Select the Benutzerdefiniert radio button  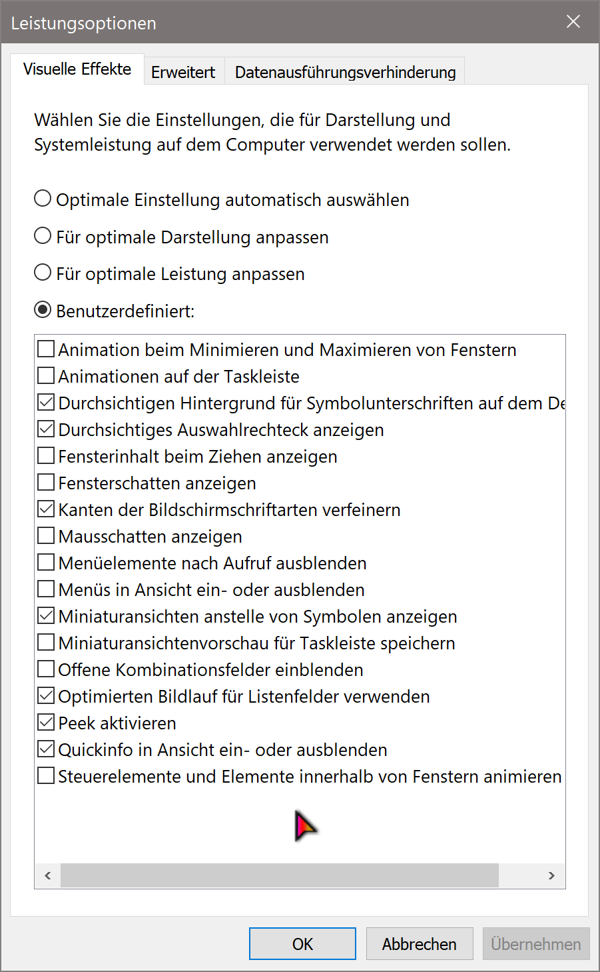43,310
